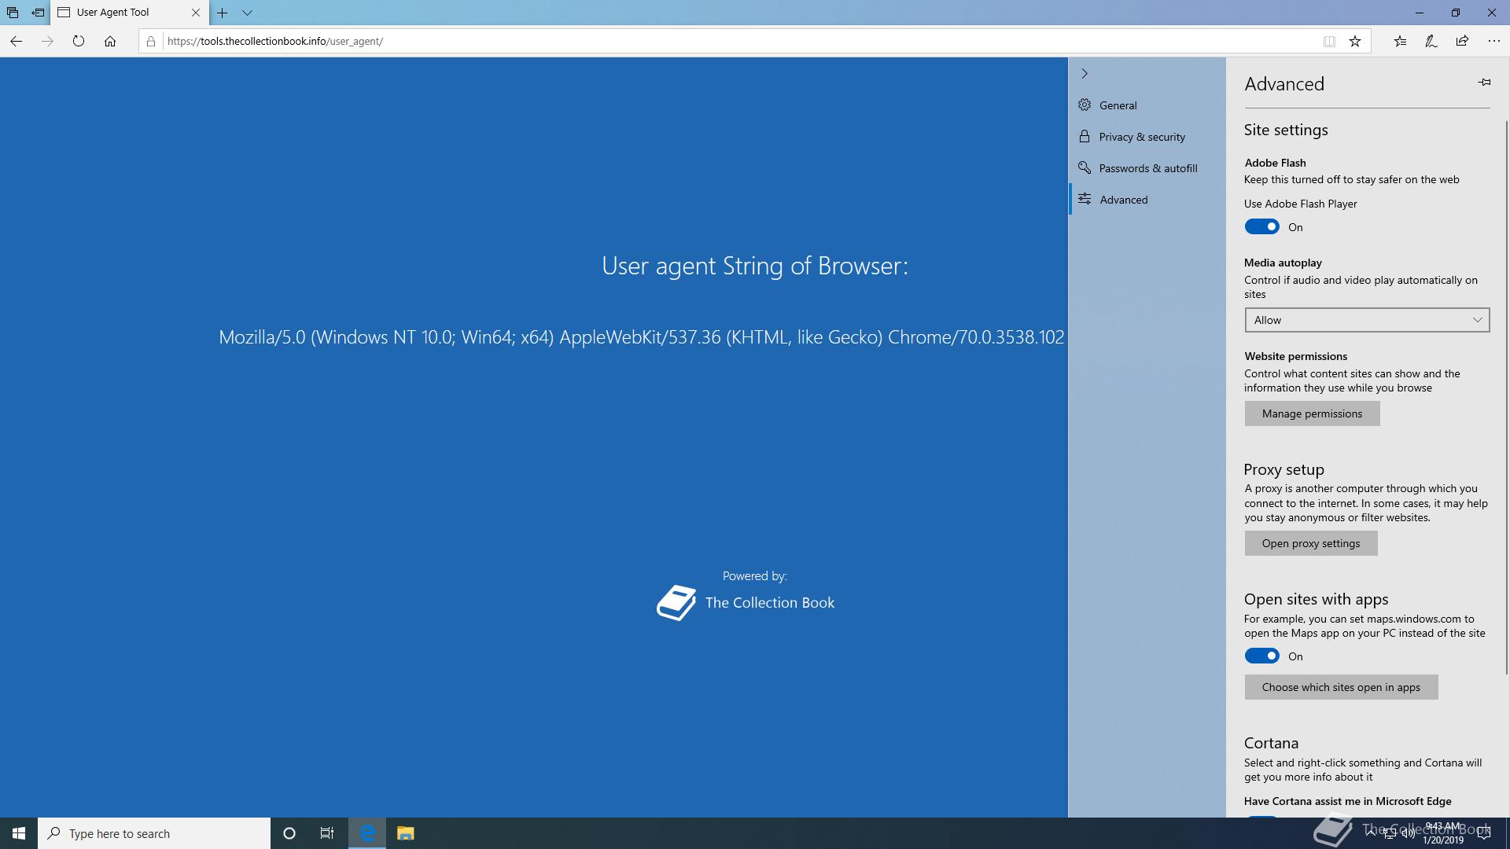
Task: Collapse the settings pane with arrow
Action: [x=1085, y=73]
